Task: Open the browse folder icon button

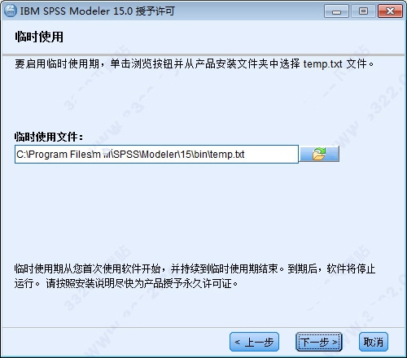Action: point(319,154)
